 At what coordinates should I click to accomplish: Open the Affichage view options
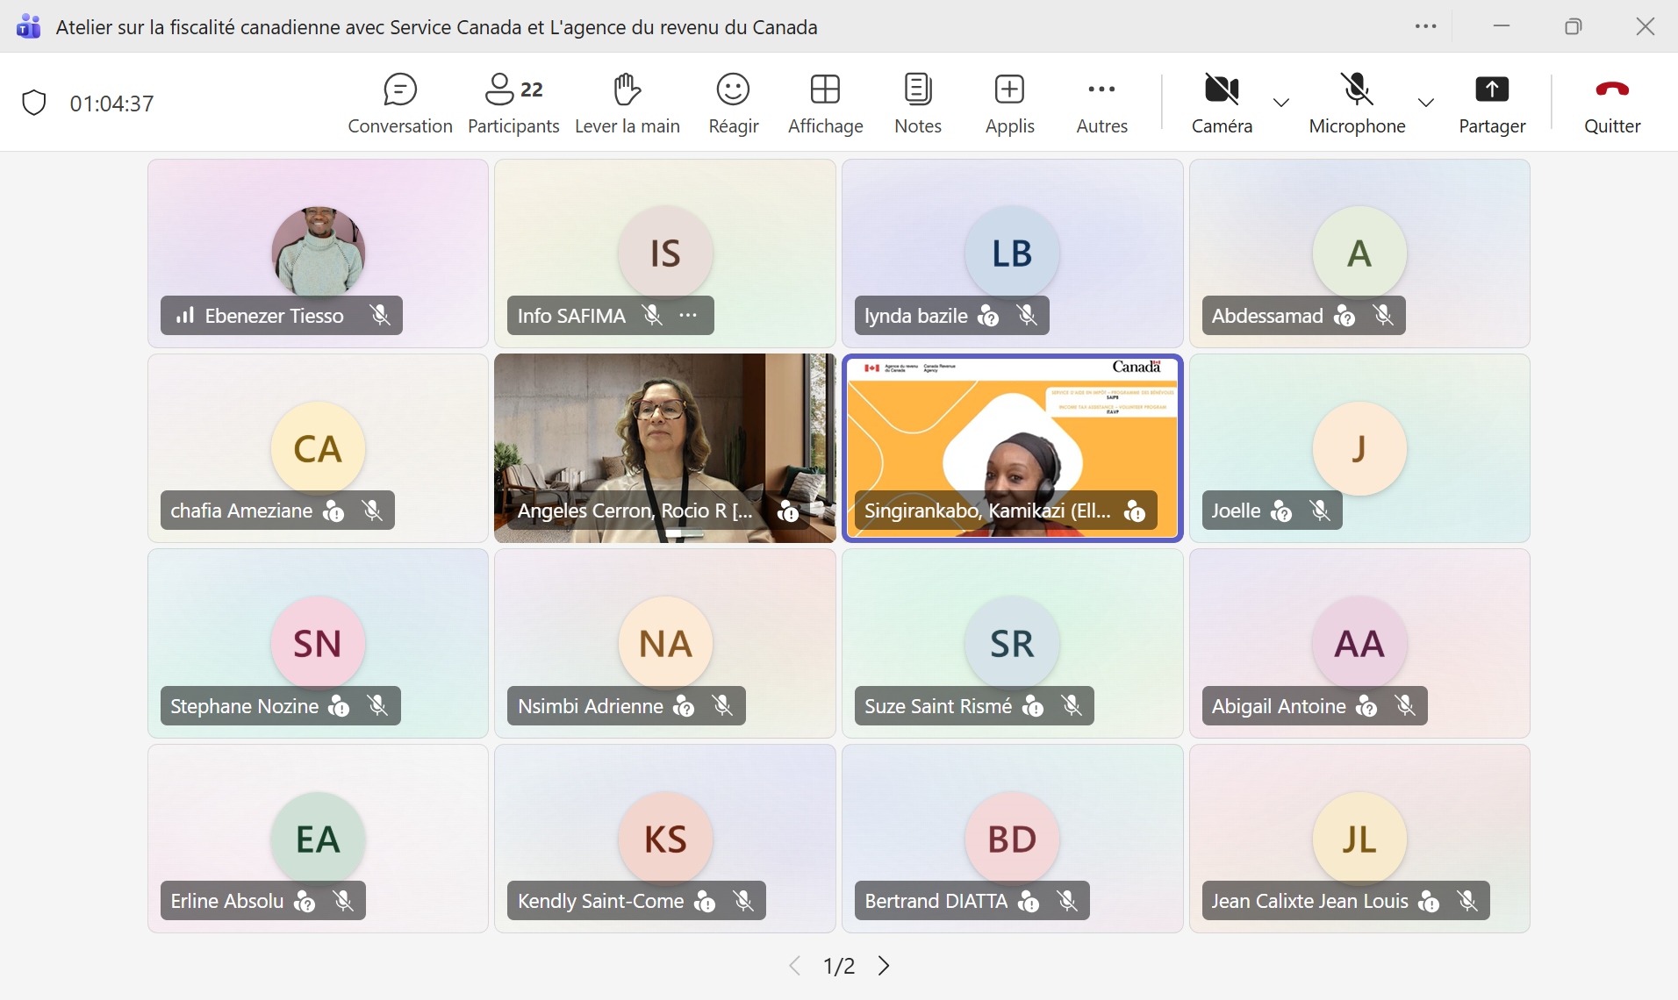tap(825, 104)
